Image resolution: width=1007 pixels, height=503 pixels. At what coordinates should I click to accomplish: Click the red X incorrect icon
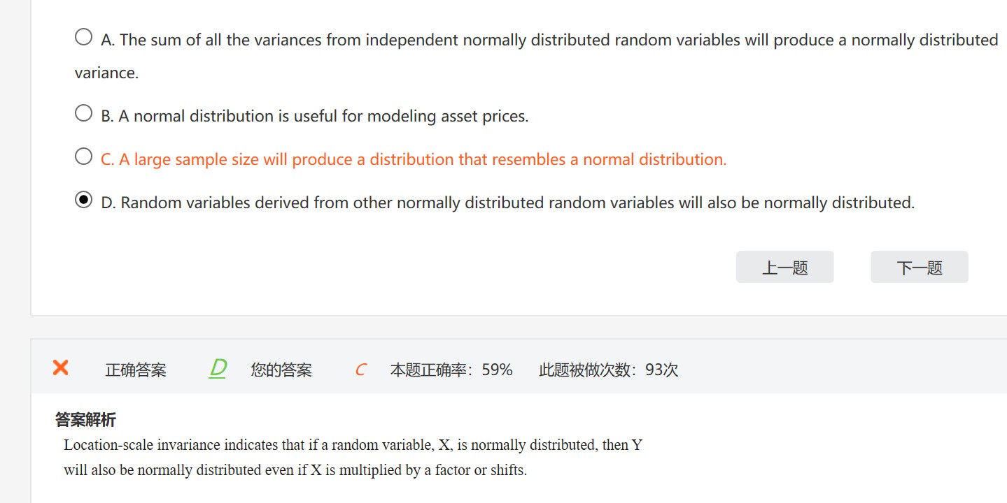61,367
